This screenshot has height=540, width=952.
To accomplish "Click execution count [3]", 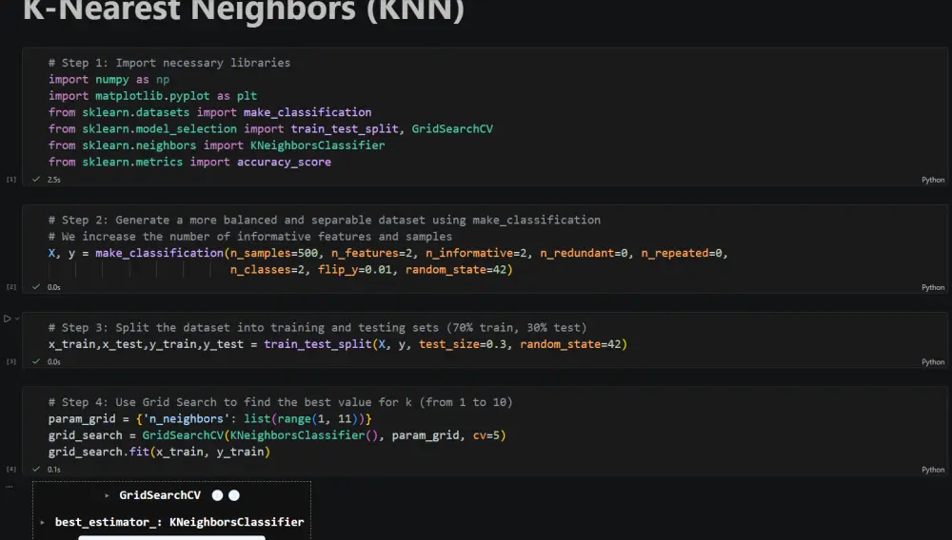I will [10, 361].
